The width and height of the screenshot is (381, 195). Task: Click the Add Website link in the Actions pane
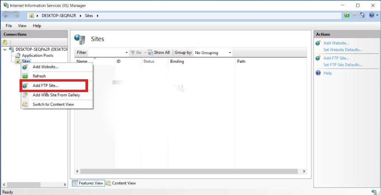point(336,43)
